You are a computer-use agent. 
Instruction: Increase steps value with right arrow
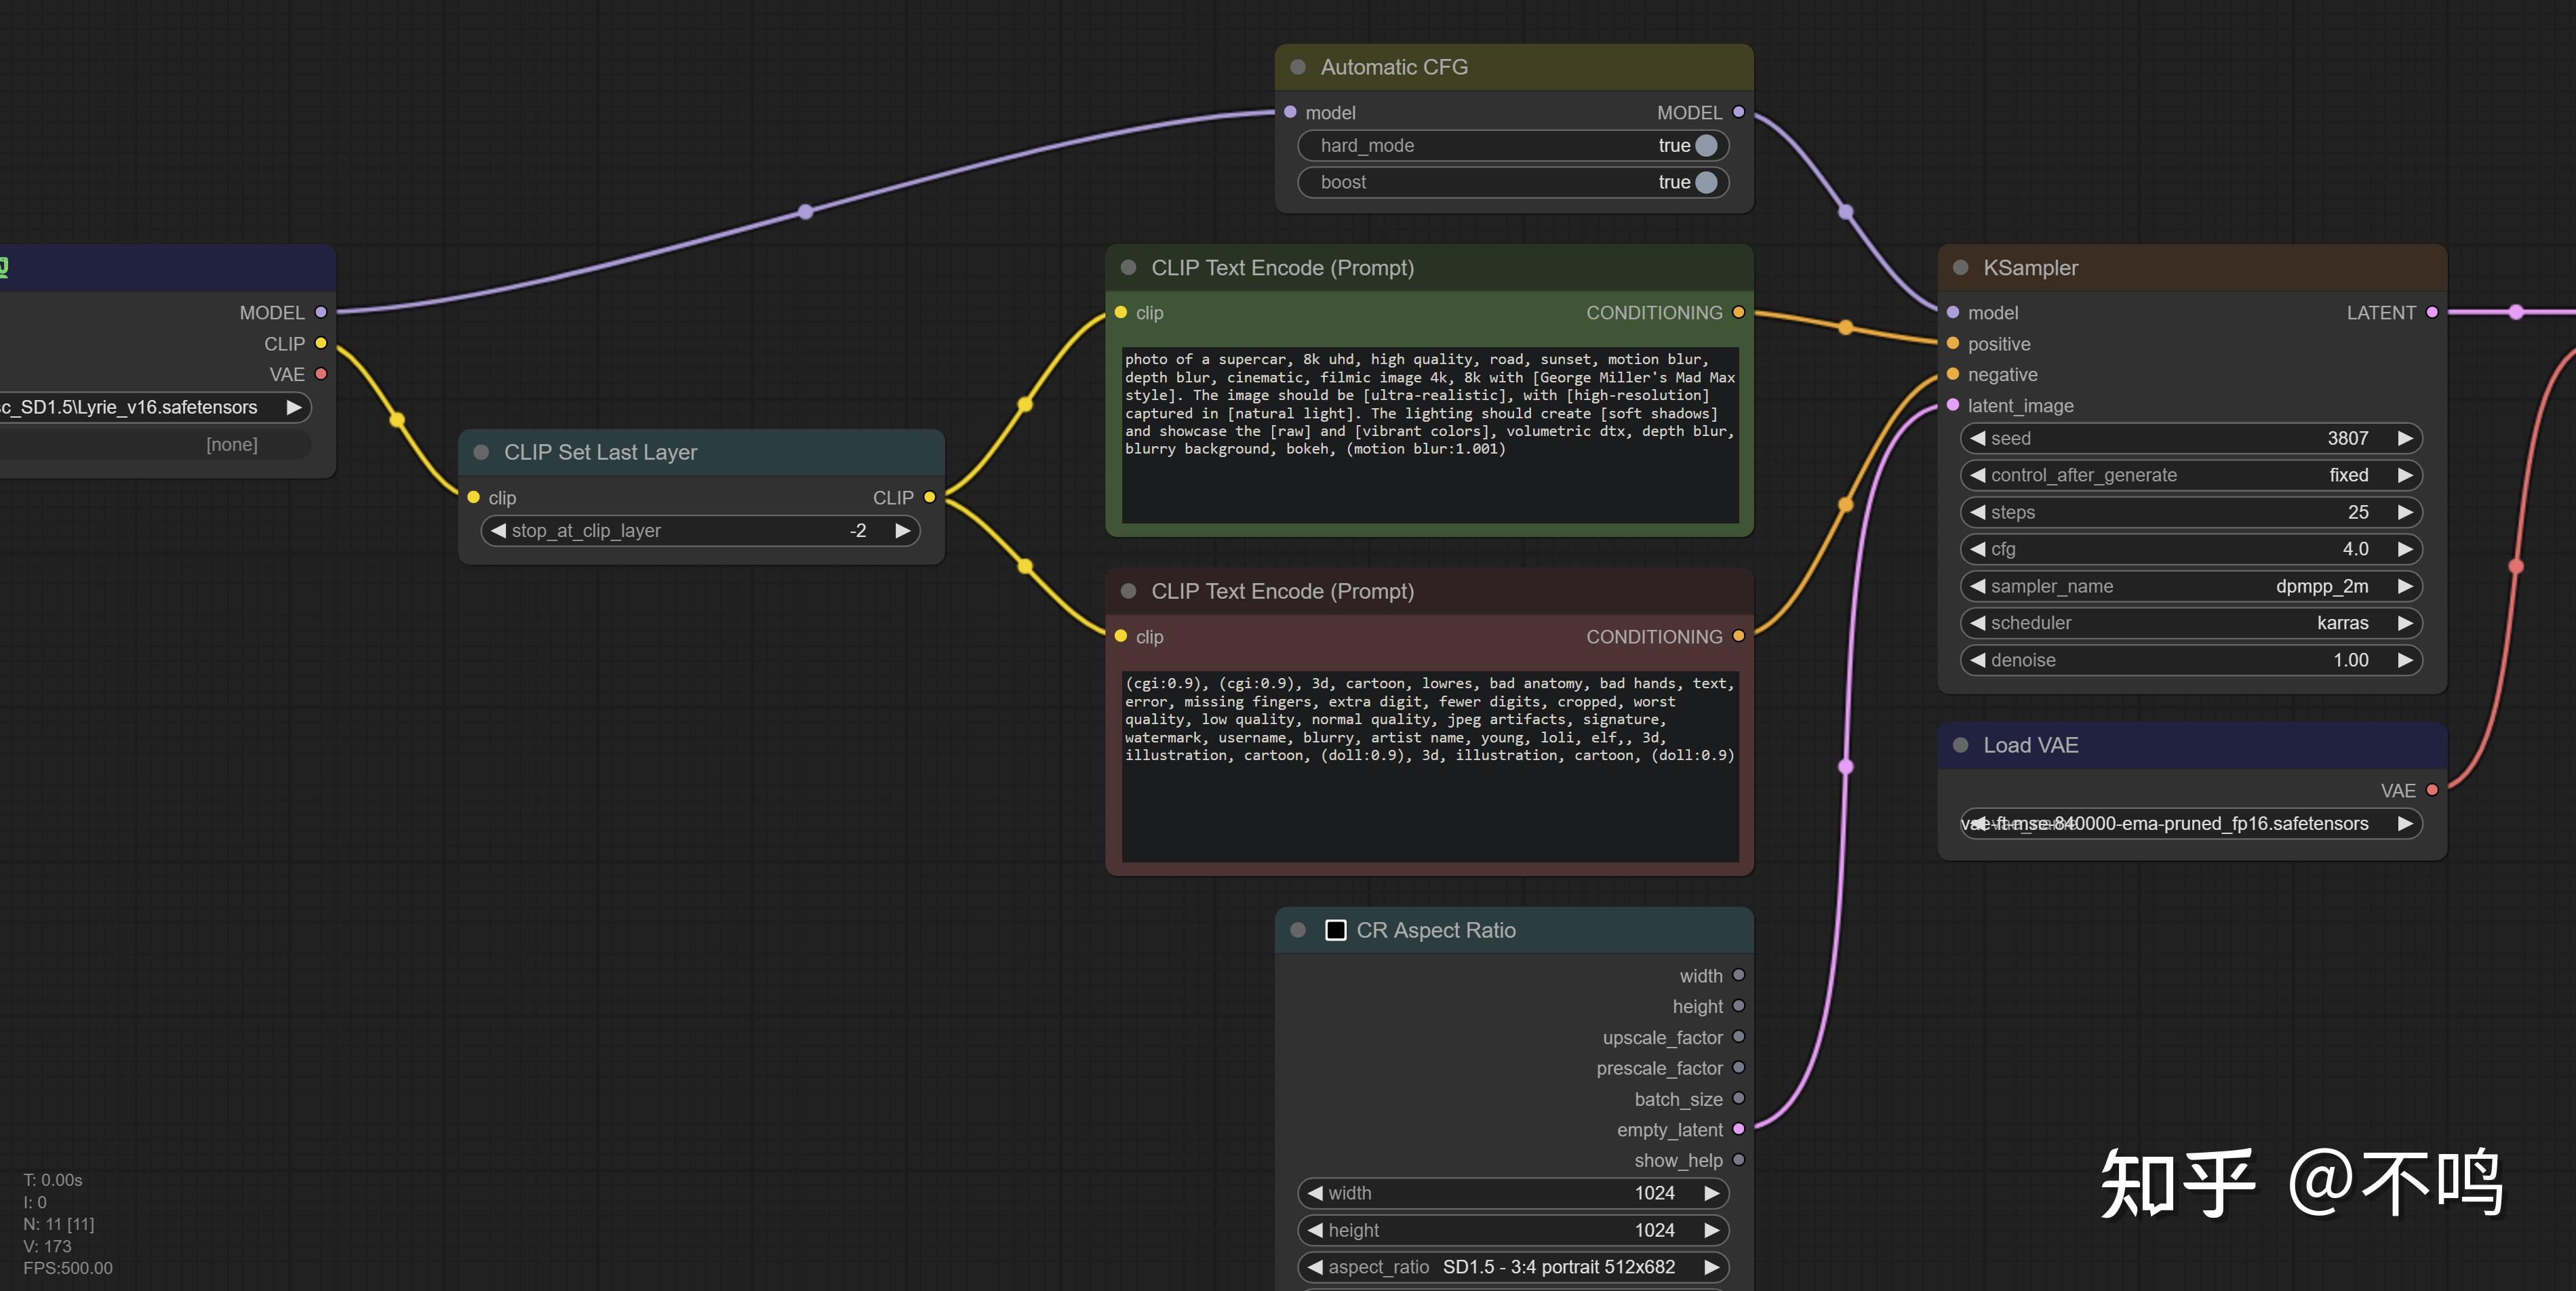pos(2405,512)
